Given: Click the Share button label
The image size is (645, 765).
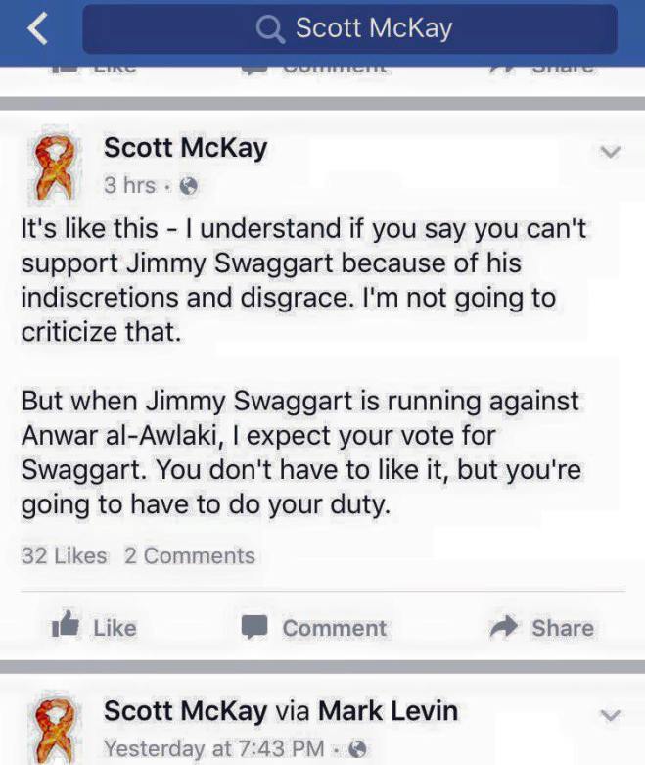Looking at the screenshot, I should pos(563,628).
